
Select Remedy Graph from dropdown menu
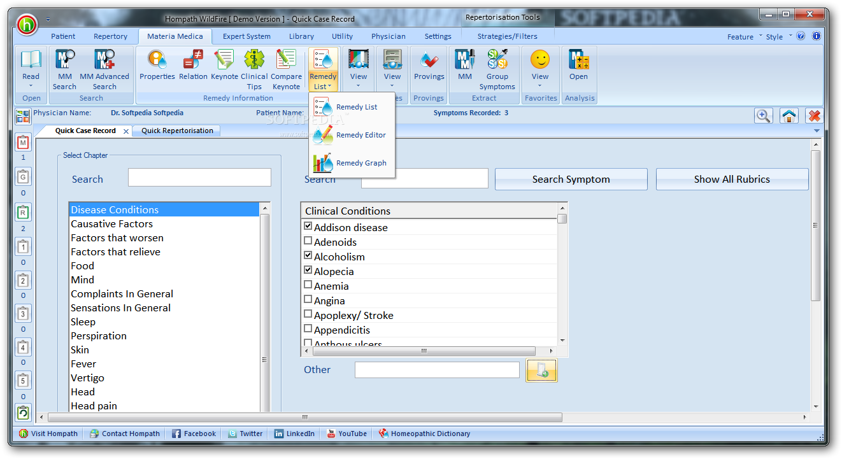pyautogui.click(x=350, y=163)
